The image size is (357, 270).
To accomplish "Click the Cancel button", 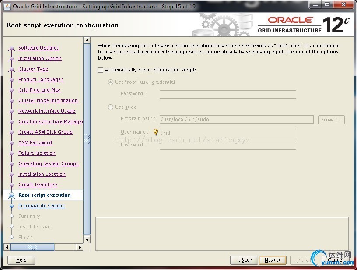I will [x=336, y=260].
